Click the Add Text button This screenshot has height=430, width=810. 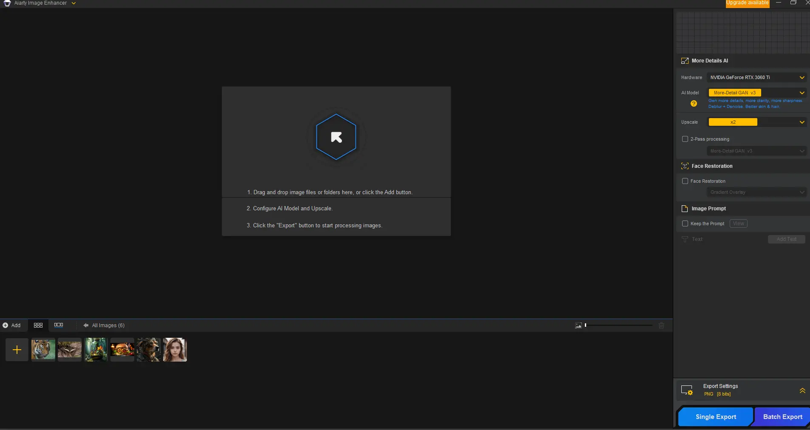click(x=786, y=239)
